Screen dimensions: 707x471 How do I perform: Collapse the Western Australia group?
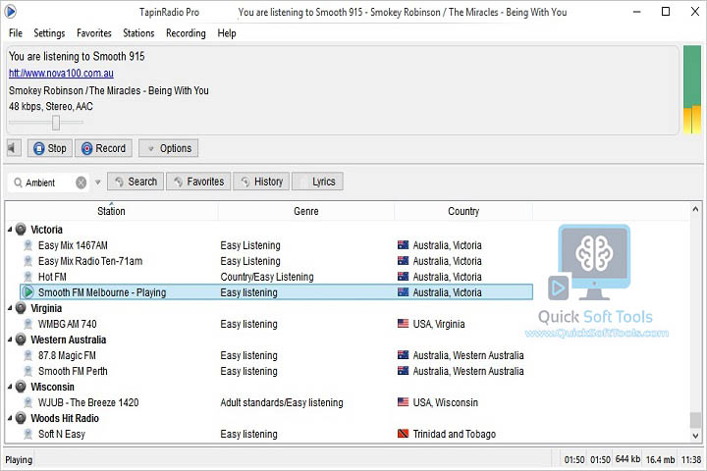tap(10, 340)
